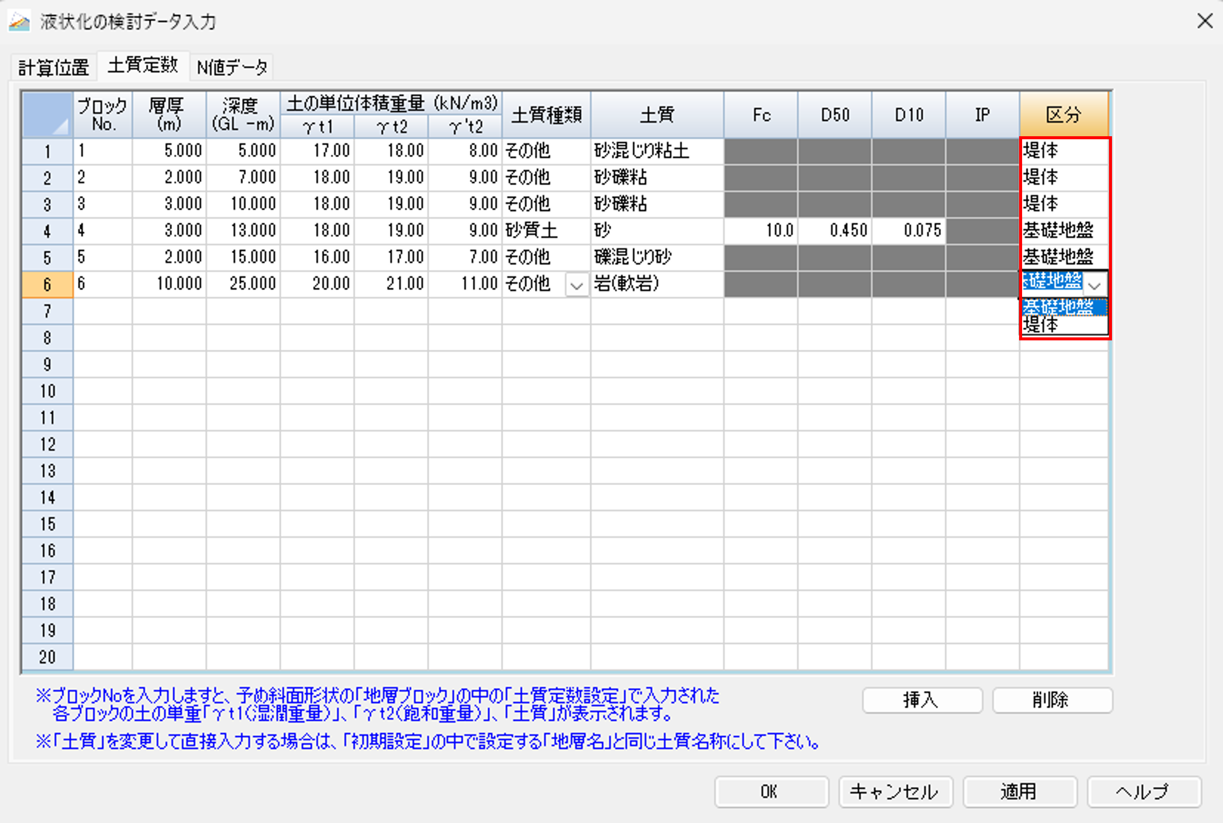Choose 堤体 from the open dropdown list
This screenshot has height=823, width=1223.
coord(1063,326)
